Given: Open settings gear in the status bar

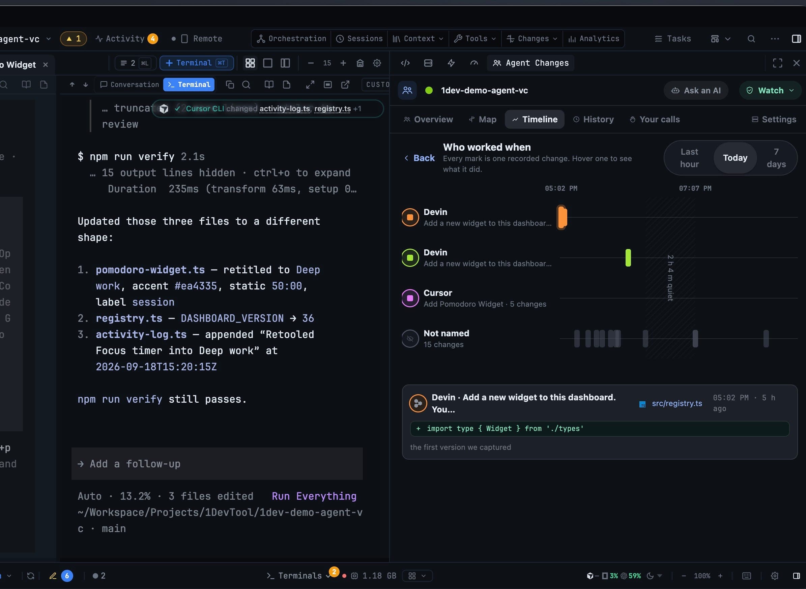Looking at the screenshot, I should click(775, 576).
